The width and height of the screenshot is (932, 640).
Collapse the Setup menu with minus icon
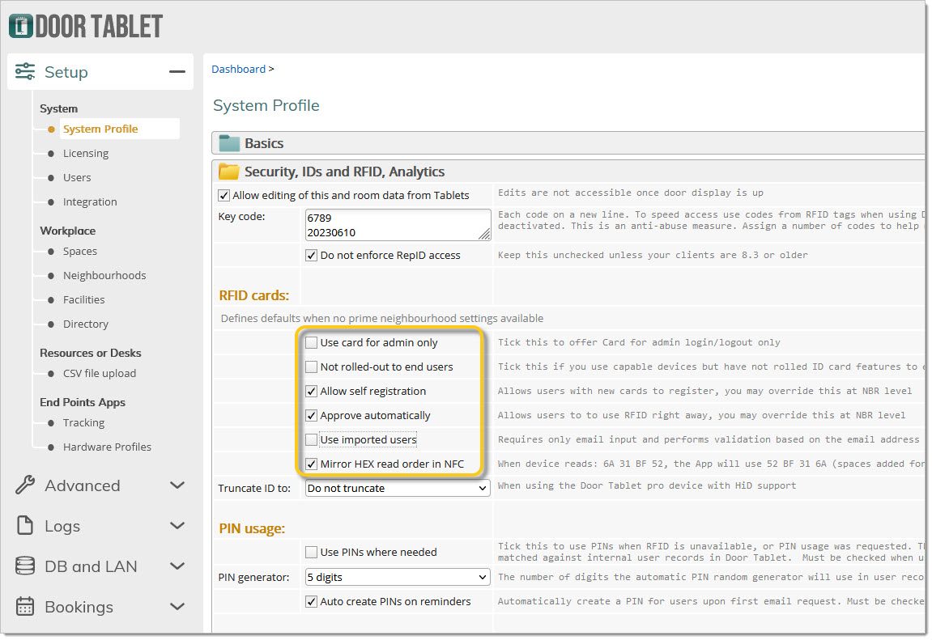click(x=177, y=72)
